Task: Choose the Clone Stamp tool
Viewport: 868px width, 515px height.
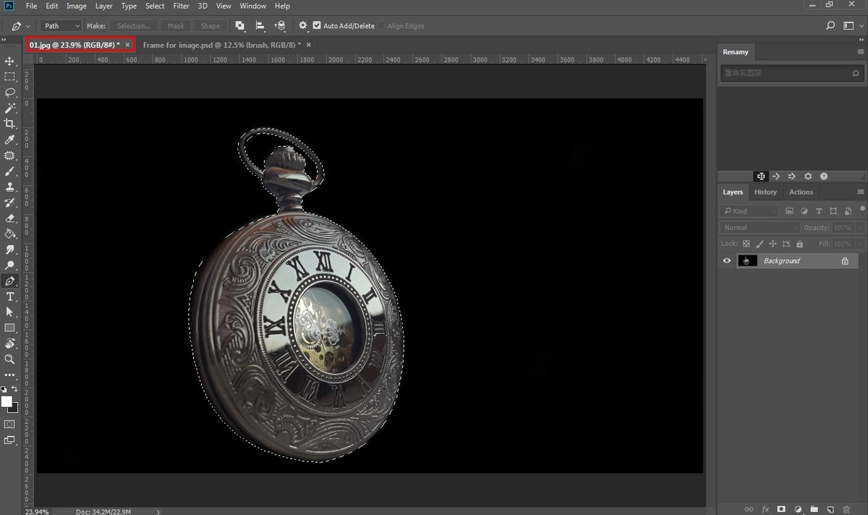Action: [x=10, y=187]
